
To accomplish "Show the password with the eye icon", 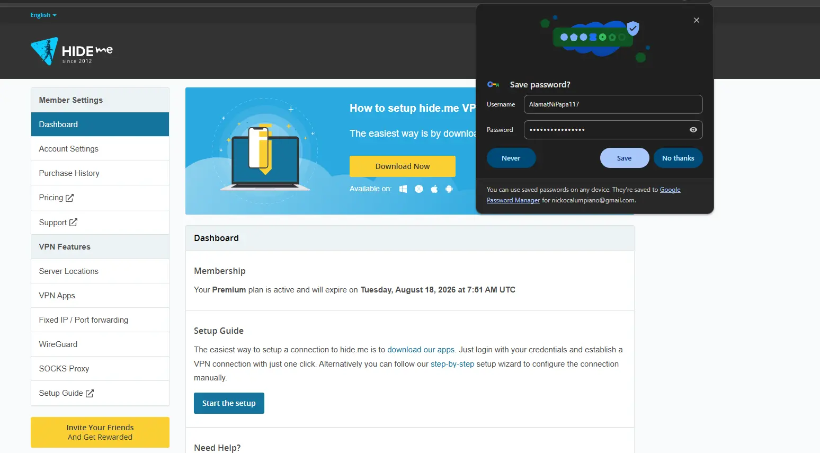I will click(693, 130).
